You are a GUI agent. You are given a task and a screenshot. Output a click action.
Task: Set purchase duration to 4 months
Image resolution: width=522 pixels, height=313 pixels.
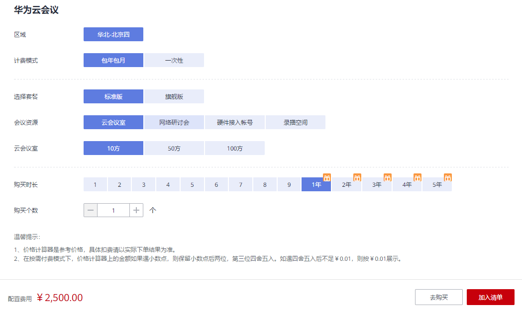click(x=168, y=185)
